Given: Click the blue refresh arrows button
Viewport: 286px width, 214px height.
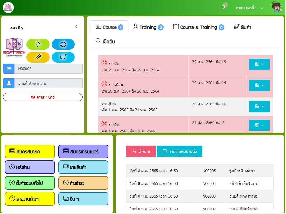Looking at the screenshot, I should [x=63, y=44].
